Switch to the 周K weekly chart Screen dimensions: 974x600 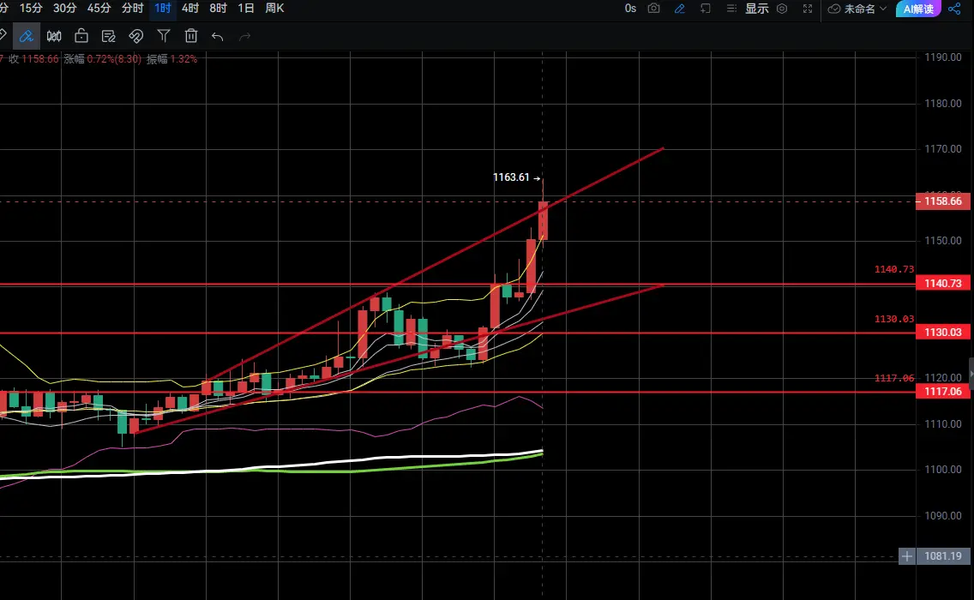(x=274, y=8)
